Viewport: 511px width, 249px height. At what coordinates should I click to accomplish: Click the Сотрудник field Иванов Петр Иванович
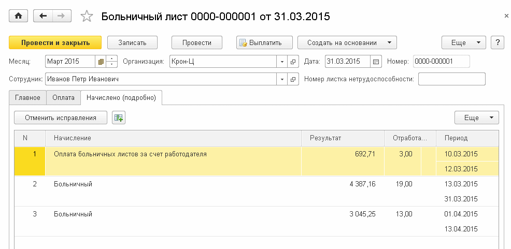click(x=161, y=79)
